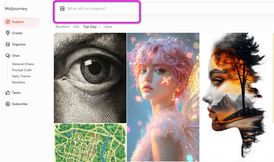Open the pink-haired fairy image
Image resolution: width=274 pixels, height=162 pixels.
coord(163,97)
